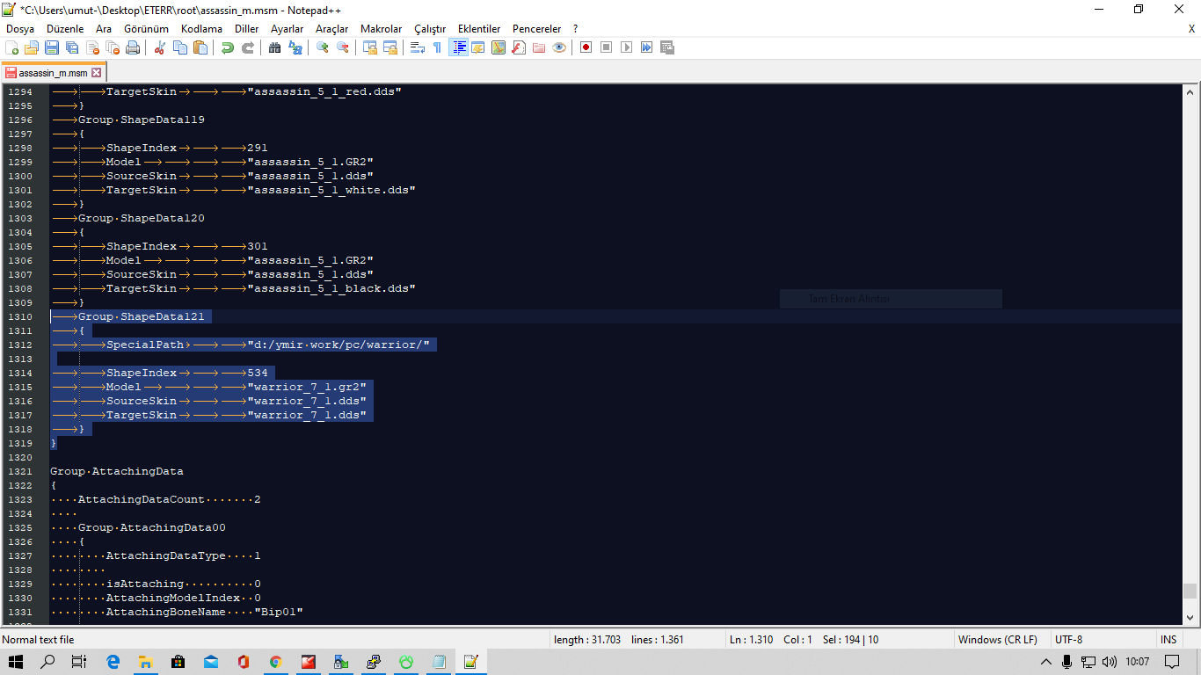Image resolution: width=1201 pixels, height=675 pixels.
Task: Open the Pencereler menu
Action: (535, 29)
